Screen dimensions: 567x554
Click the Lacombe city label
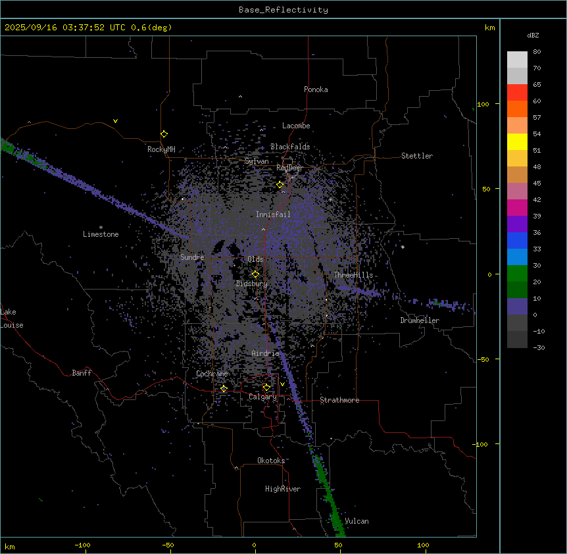296,126
